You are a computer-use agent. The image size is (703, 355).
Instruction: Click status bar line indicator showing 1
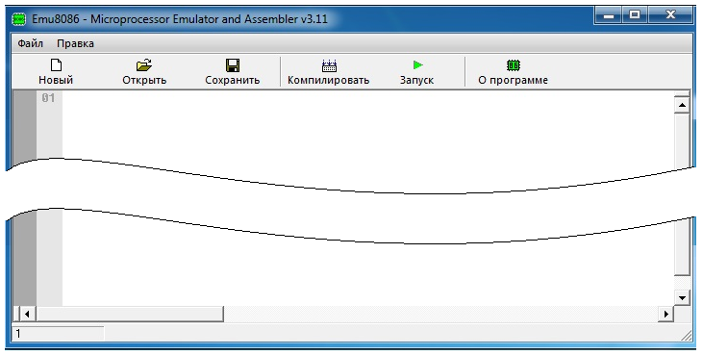(x=59, y=334)
